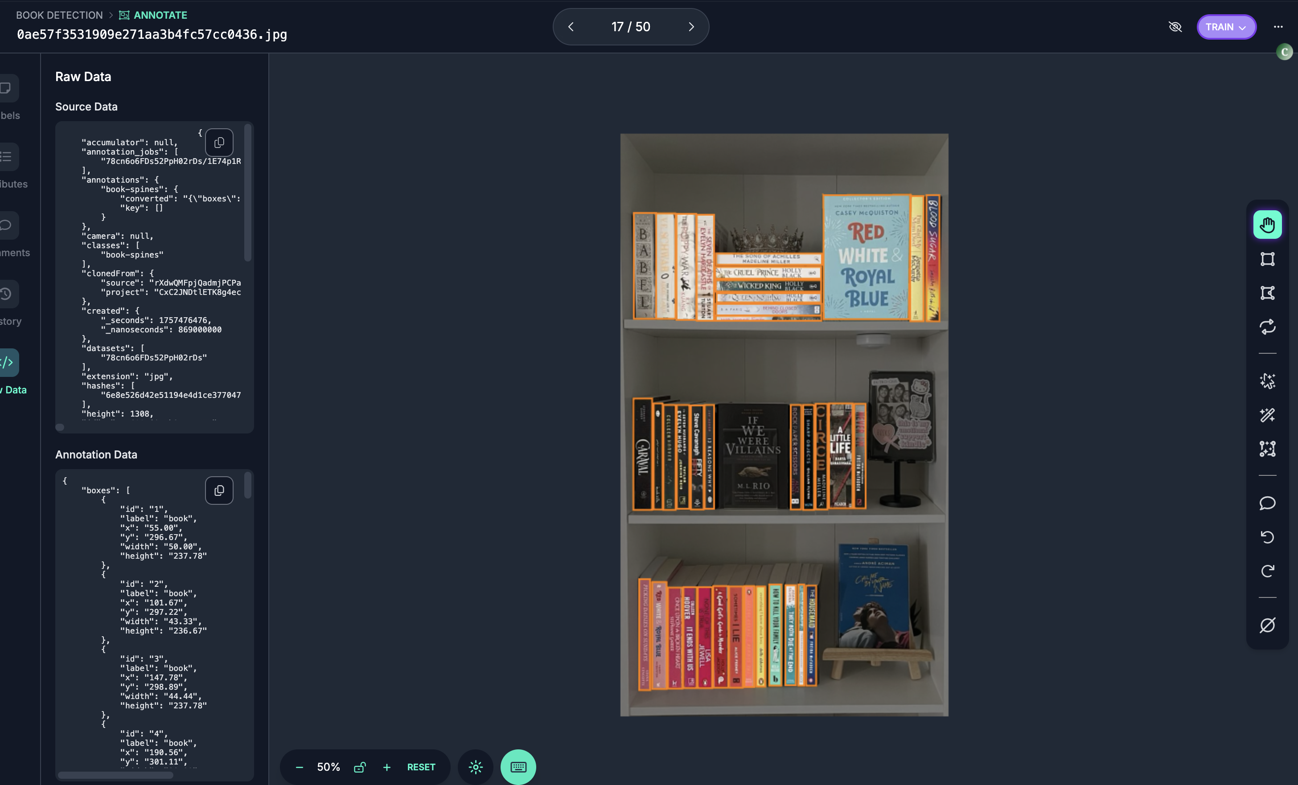Go to next image with right chevron
This screenshot has height=785, width=1298.
point(691,27)
